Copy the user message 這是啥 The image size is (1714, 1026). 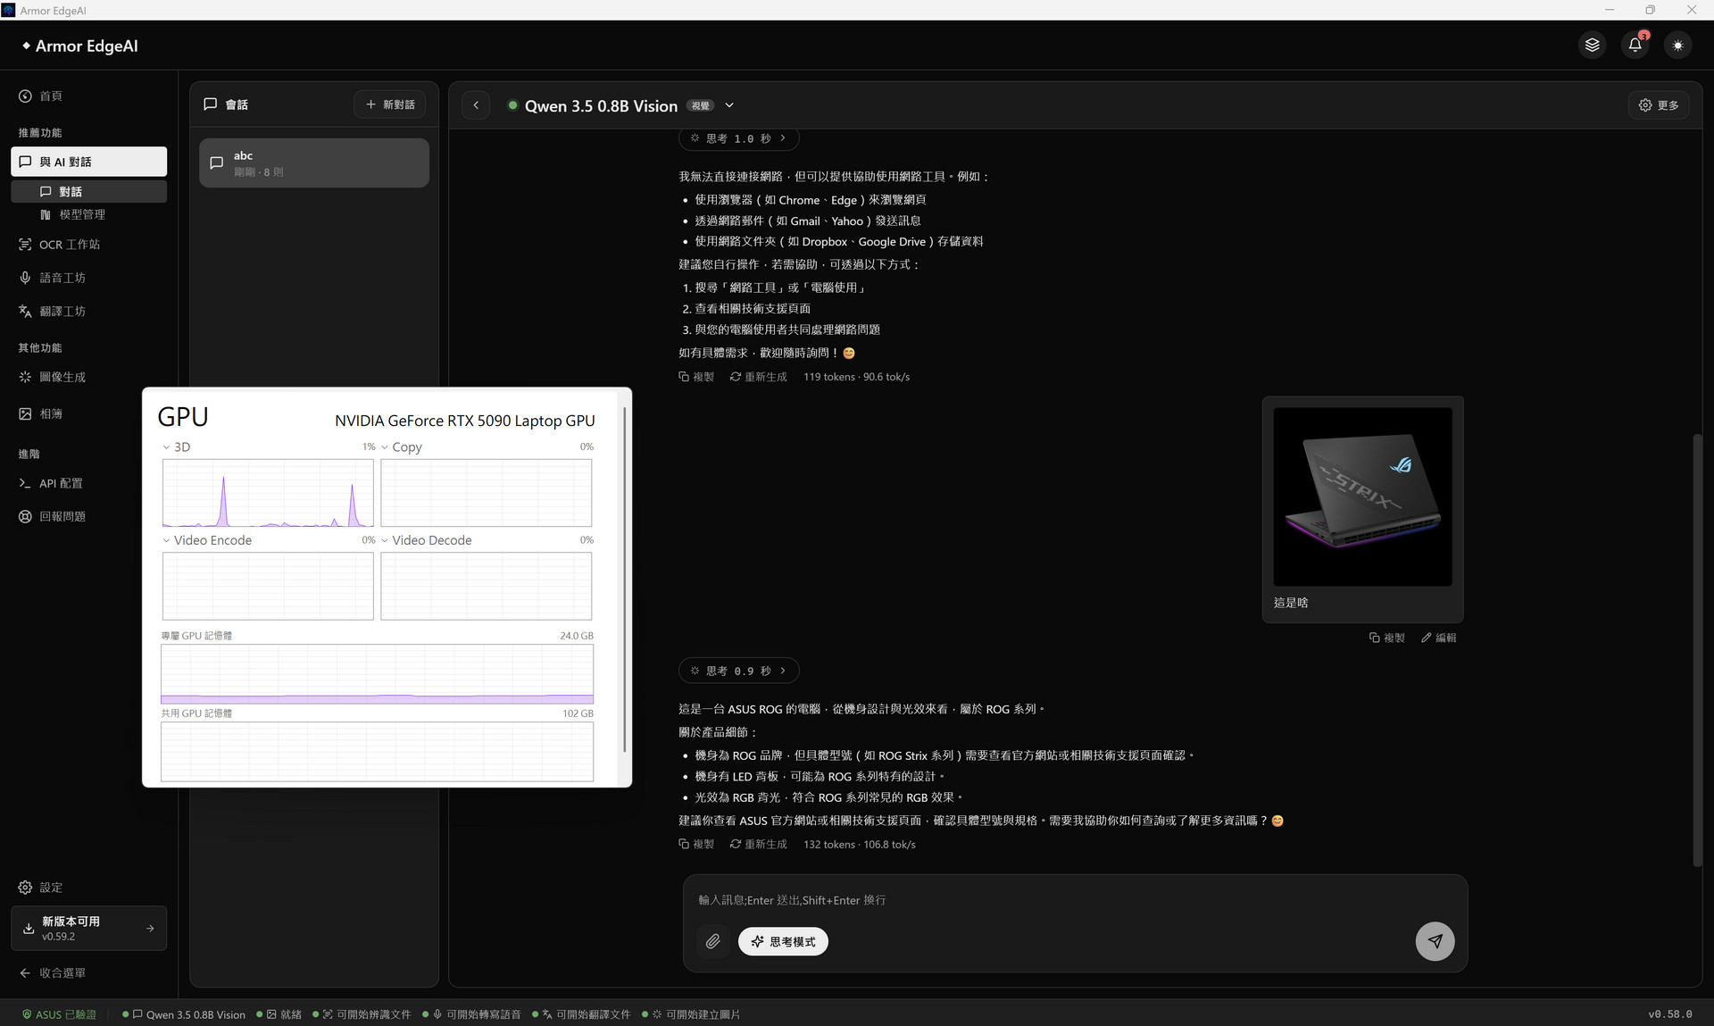tap(1387, 638)
